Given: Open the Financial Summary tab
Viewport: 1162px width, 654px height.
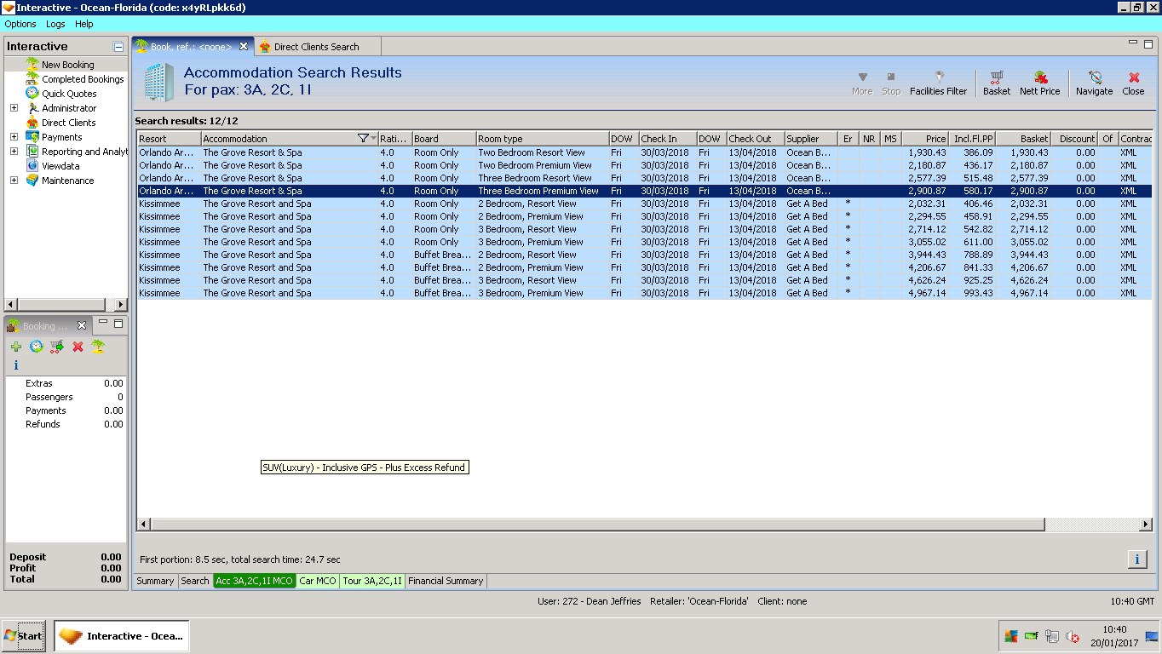Looking at the screenshot, I should (446, 581).
